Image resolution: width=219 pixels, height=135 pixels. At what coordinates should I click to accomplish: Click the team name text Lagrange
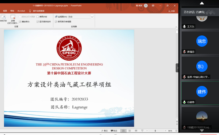click(80, 107)
